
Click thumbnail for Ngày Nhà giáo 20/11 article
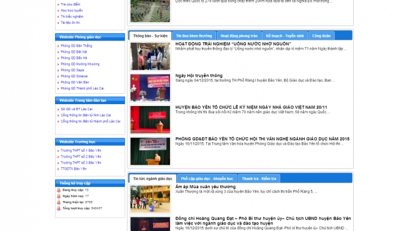150,119
